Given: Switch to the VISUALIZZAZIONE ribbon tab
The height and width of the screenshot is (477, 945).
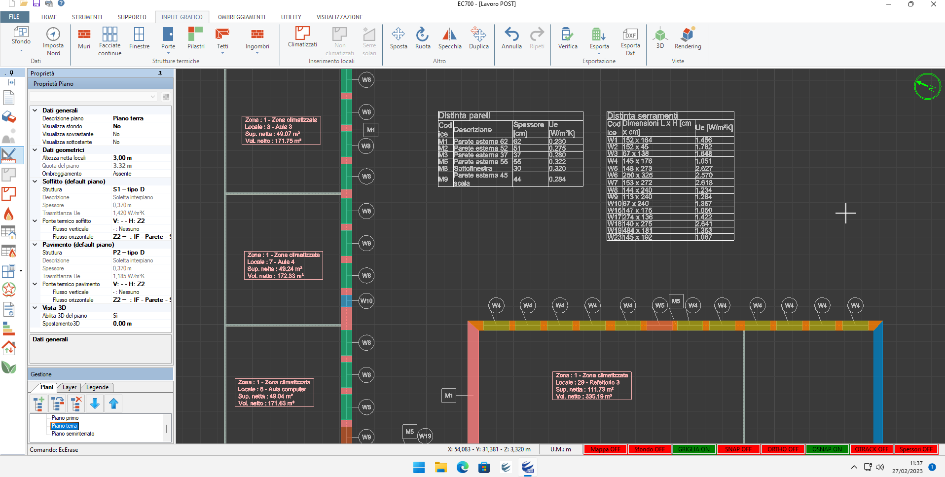Looking at the screenshot, I should 339,17.
